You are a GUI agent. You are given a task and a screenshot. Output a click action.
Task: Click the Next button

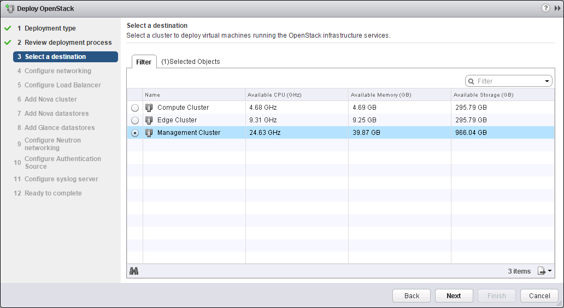click(x=454, y=295)
